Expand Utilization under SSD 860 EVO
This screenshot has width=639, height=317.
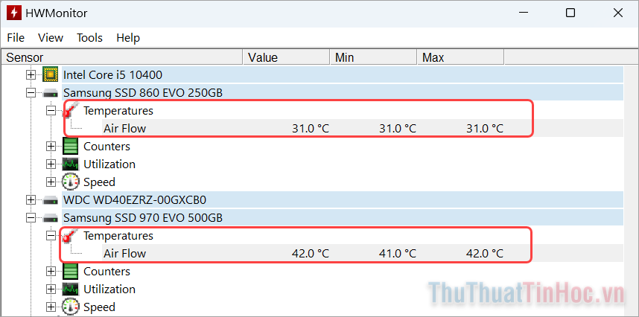[x=51, y=164]
